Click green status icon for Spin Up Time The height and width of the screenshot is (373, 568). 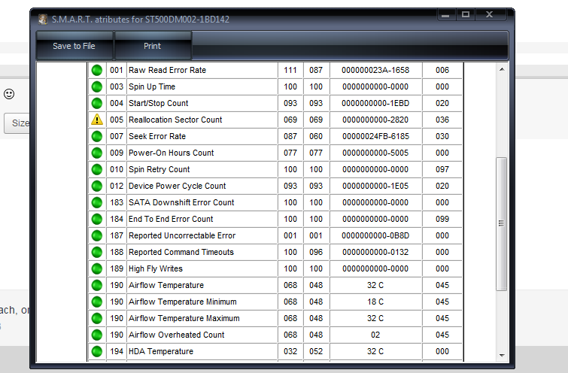point(96,86)
